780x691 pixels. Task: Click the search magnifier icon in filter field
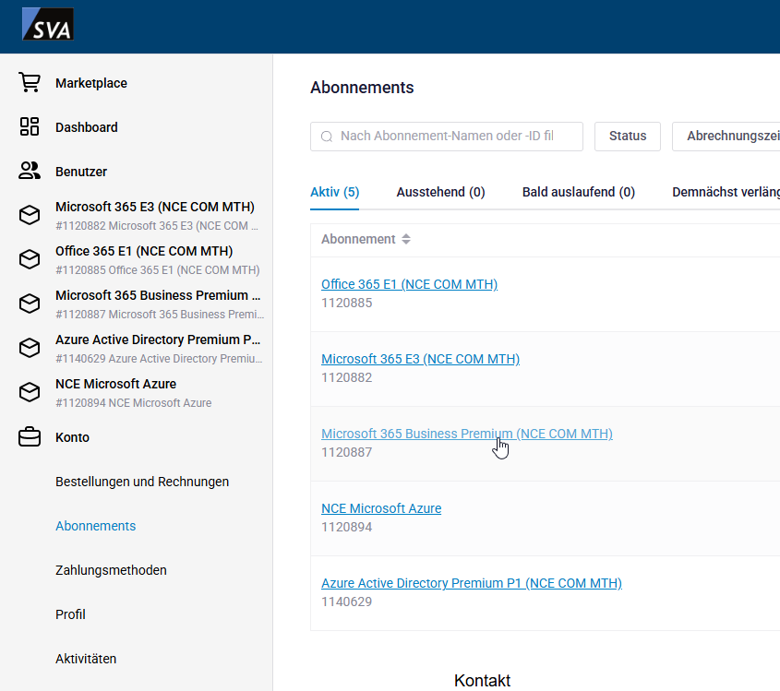(327, 137)
